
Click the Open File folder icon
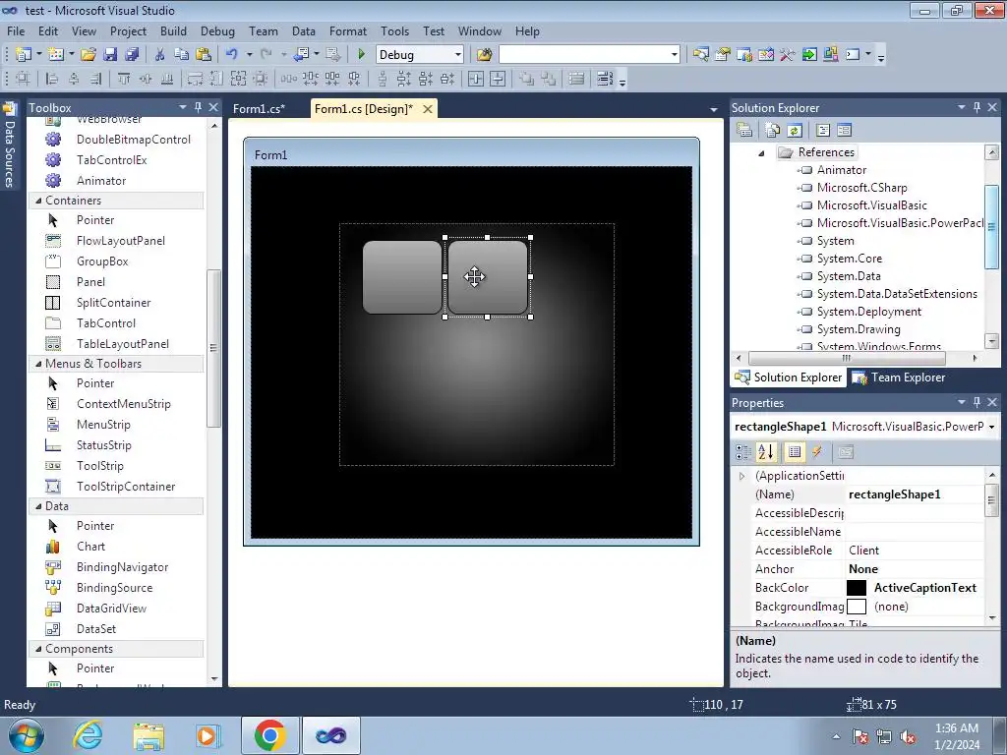88,55
